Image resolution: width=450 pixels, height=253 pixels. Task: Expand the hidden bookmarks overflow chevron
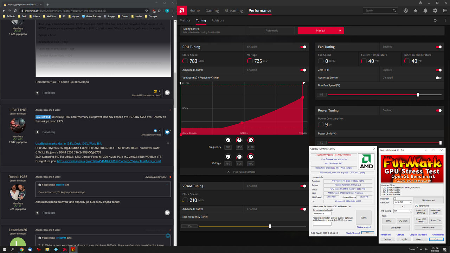[x=172, y=16]
